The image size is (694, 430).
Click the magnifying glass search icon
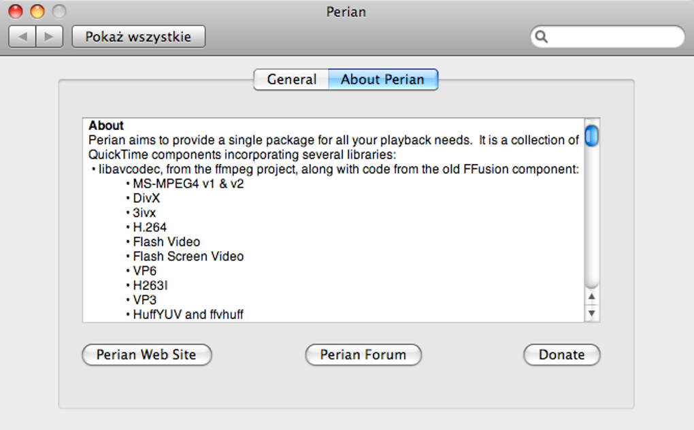click(542, 37)
